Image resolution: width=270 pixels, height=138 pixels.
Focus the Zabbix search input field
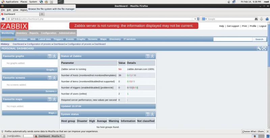(x=233, y=39)
